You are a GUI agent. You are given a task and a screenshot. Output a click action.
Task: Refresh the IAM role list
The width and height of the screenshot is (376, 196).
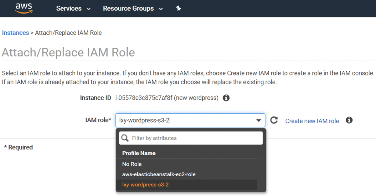[x=274, y=120]
